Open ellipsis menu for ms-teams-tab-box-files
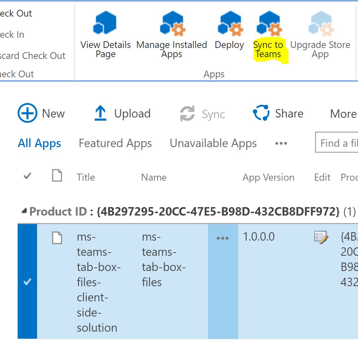The height and width of the screenshot is (344, 358). click(223, 238)
